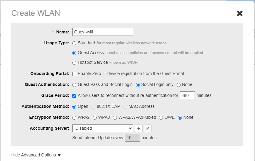Choose WPA2 encryption method

(x=74, y=118)
